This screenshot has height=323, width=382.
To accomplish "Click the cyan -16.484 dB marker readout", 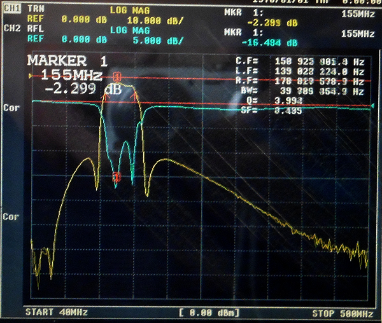I will pyautogui.click(x=269, y=43).
